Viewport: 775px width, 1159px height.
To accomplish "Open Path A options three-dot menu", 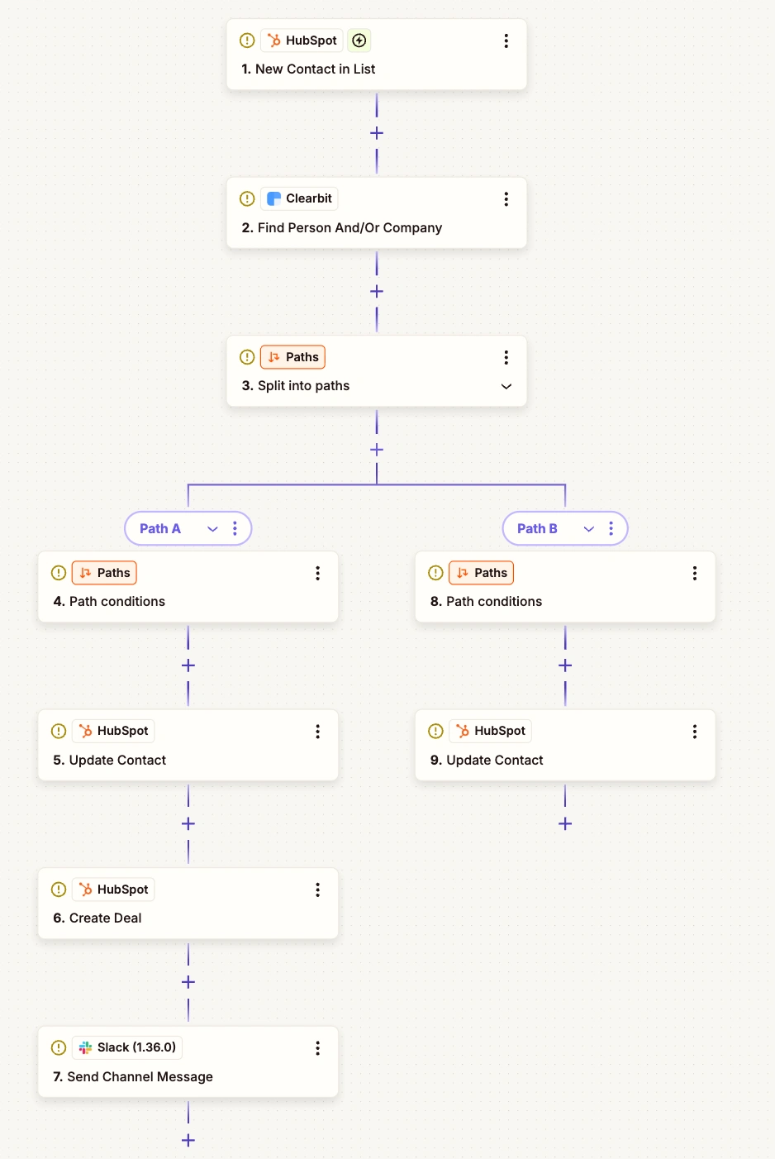I will (235, 529).
